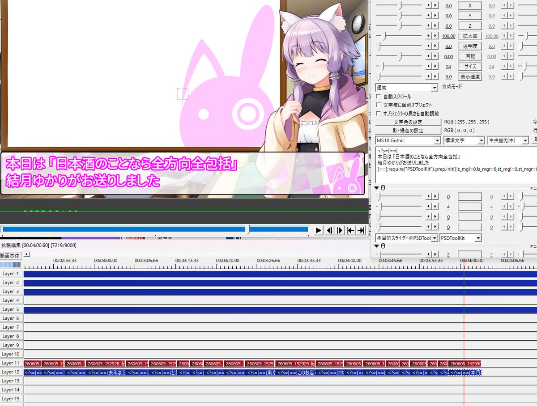The width and height of the screenshot is (537, 406).
Task: Decrease 回転 with its left arrow
Action: pyautogui.click(x=429, y=56)
